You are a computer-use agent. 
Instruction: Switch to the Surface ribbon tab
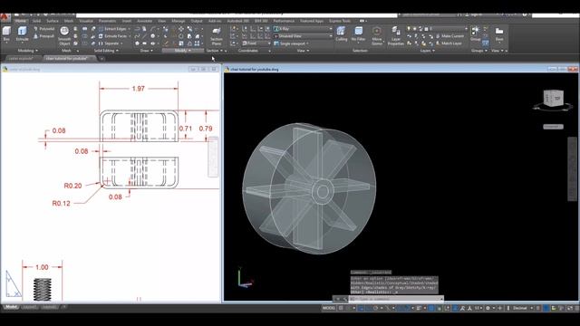(53, 21)
